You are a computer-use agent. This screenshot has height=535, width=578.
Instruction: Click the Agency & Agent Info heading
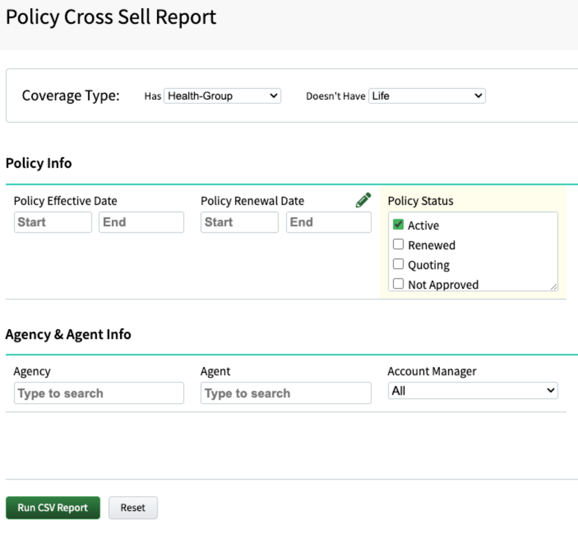pyautogui.click(x=68, y=334)
